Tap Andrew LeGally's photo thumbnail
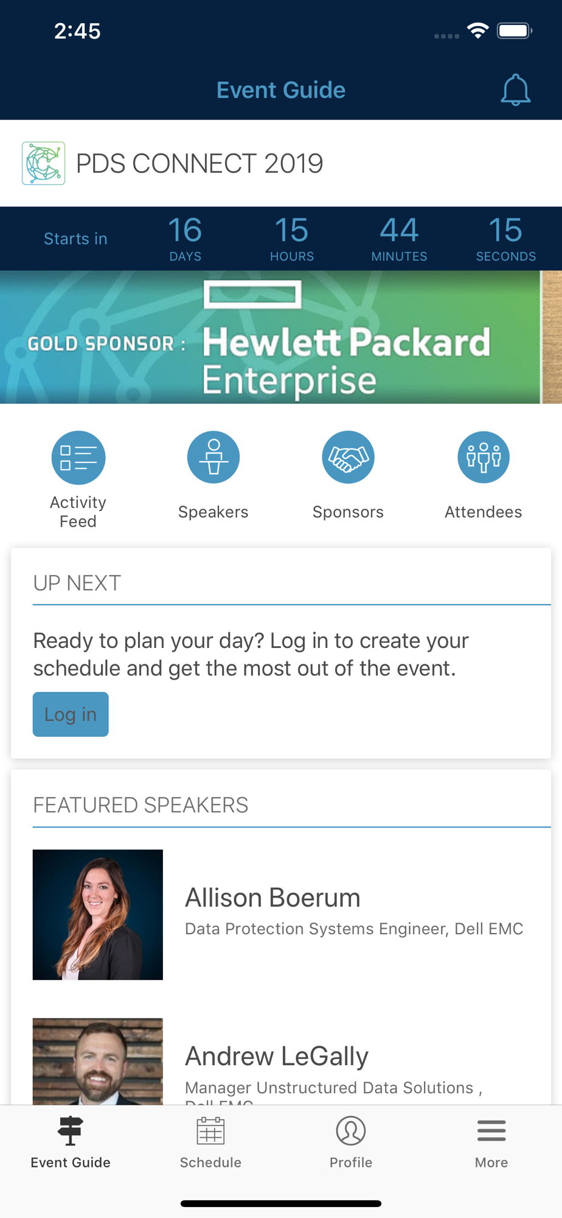This screenshot has height=1218, width=562. pyautogui.click(x=98, y=1061)
